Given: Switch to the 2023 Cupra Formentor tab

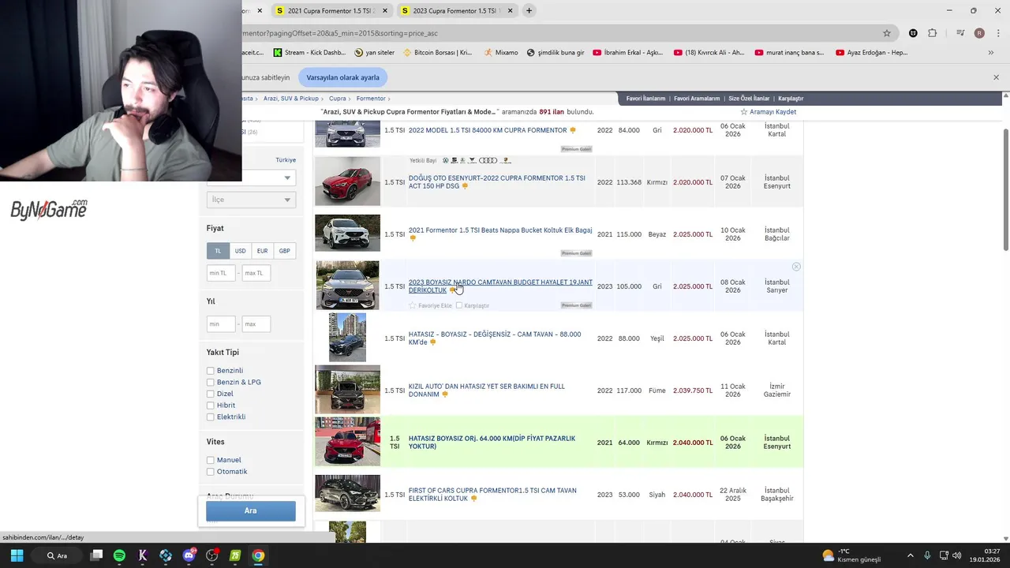Looking at the screenshot, I should pyautogui.click(x=456, y=10).
